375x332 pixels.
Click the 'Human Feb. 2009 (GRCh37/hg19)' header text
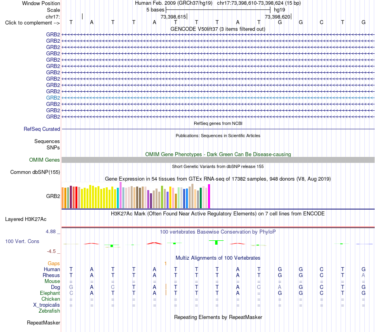click(174, 3)
